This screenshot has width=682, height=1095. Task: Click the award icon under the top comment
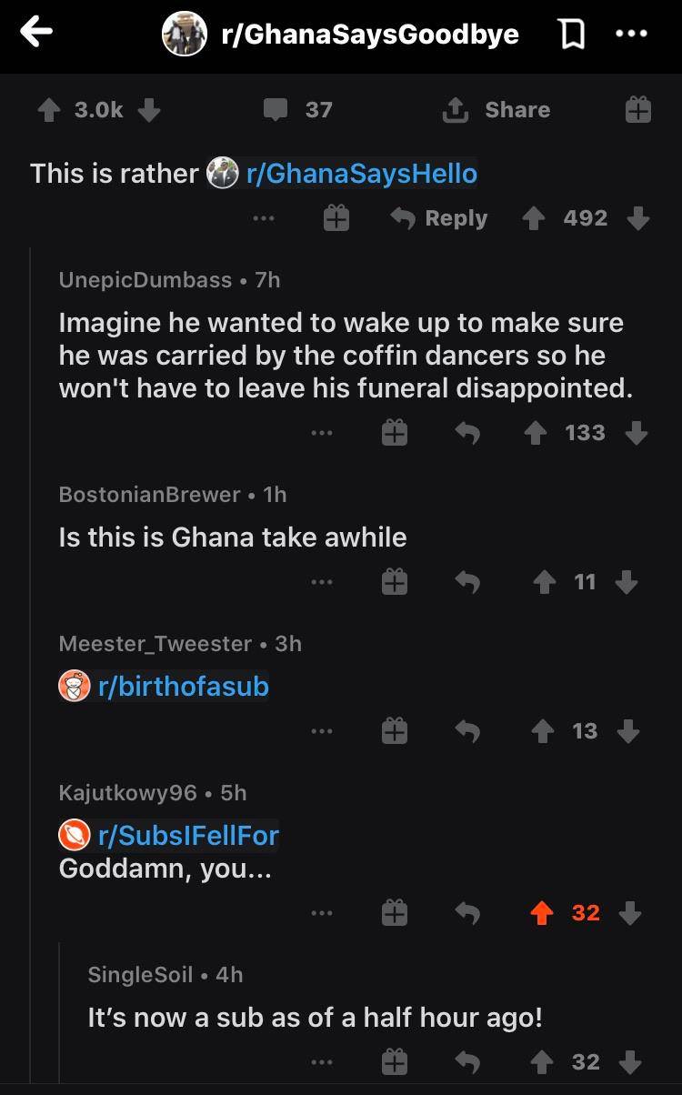[394, 432]
